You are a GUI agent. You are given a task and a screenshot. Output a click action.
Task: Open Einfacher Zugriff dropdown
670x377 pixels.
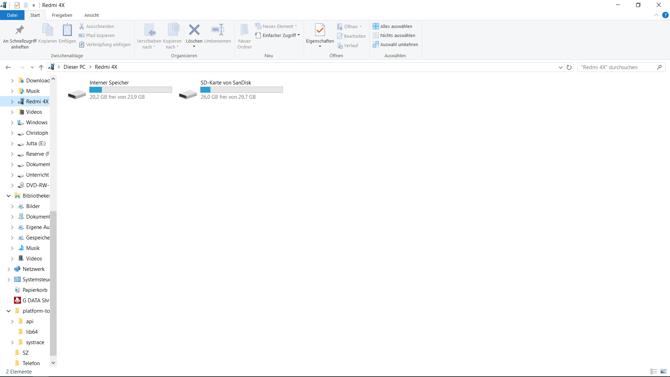coord(277,35)
